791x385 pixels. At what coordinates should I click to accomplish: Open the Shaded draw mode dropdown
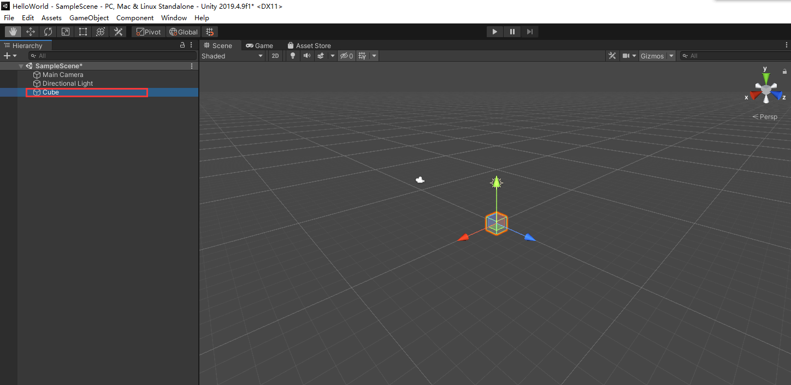pyautogui.click(x=233, y=56)
